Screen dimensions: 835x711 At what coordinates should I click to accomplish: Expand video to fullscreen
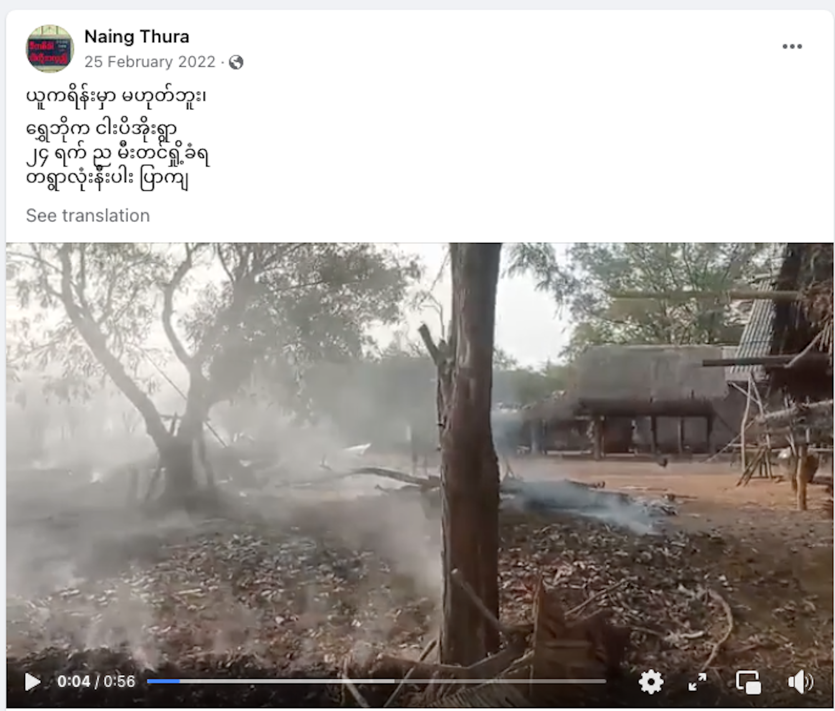pos(698,682)
